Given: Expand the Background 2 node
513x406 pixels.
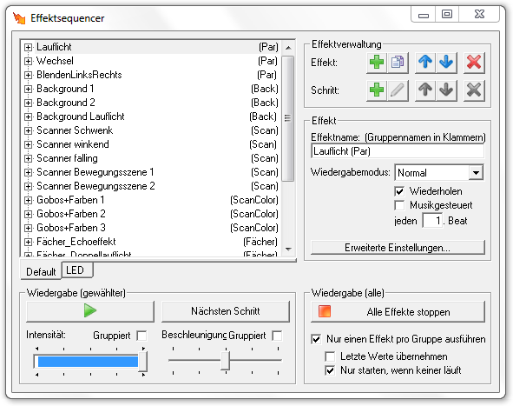Looking at the screenshot, I should (29, 103).
